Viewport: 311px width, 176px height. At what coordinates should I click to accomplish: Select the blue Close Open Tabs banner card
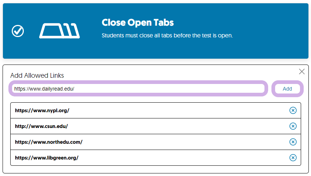tap(156, 31)
